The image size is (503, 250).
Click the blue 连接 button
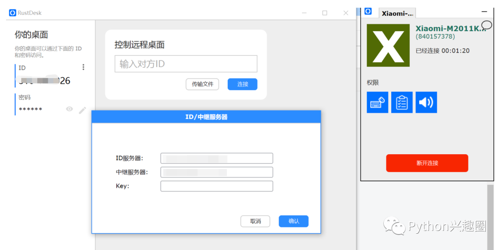pos(243,84)
